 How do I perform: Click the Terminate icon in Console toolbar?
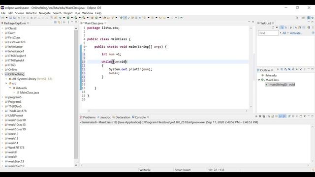click(256, 116)
